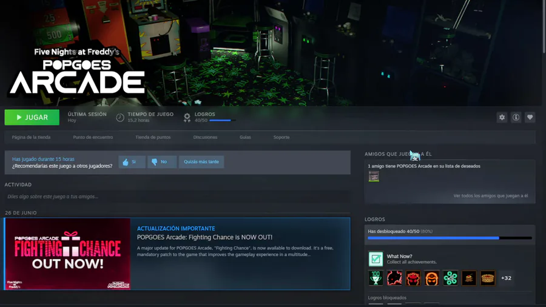Click the play time clock icon

click(120, 118)
